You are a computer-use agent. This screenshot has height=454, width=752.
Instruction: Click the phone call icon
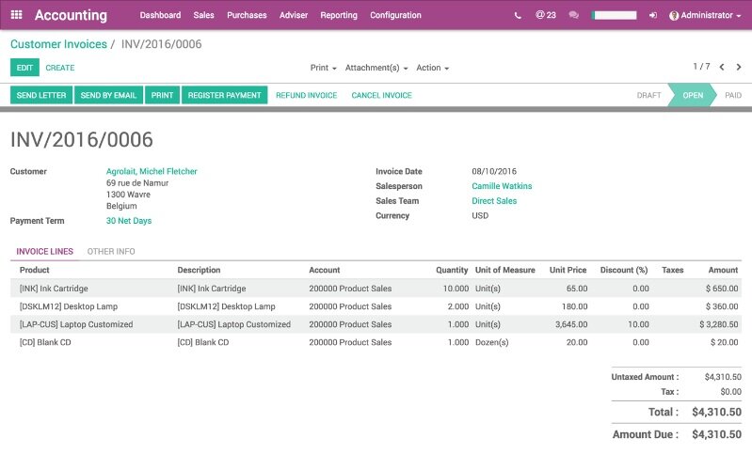tap(518, 16)
